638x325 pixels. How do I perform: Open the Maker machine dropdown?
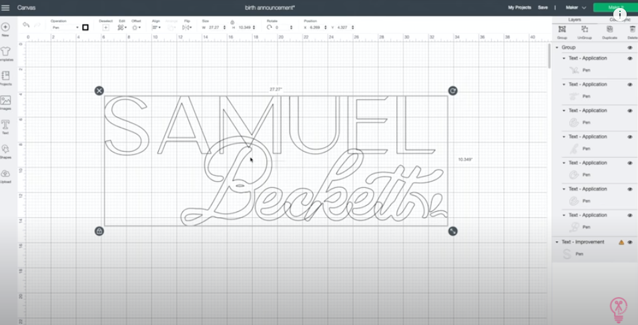[x=575, y=8]
